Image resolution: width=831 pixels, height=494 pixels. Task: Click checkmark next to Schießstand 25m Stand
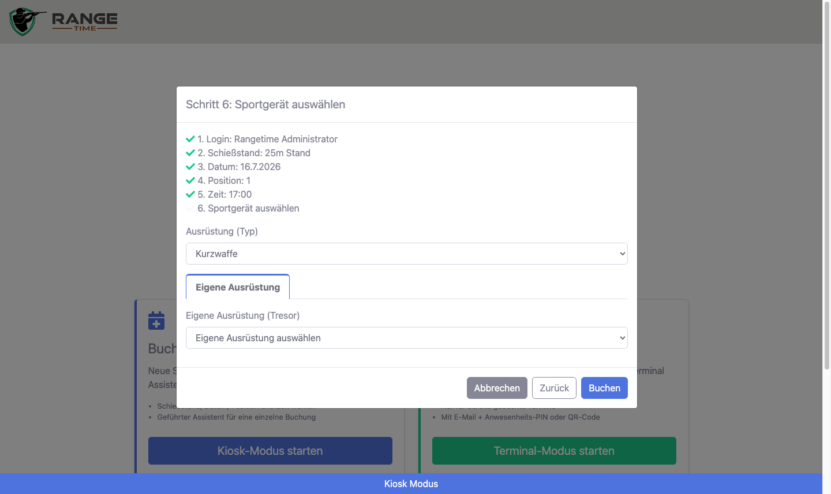pos(190,153)
